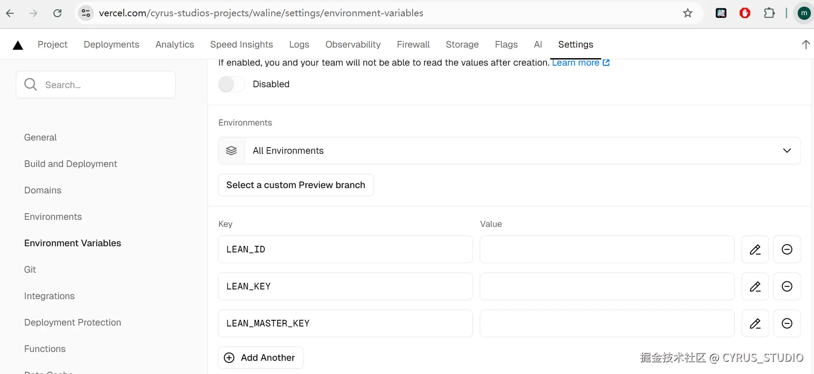This screenshot has height=374, width=814.
Task: Click the value field for LEAN_KEY
Action: [x=607, y=286]
